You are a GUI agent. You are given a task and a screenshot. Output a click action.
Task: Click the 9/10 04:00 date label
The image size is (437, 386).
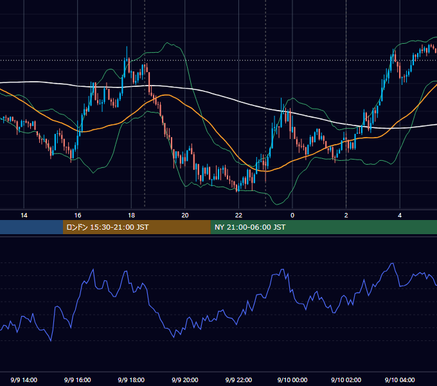pyautogui.click(x=400, y=380)
